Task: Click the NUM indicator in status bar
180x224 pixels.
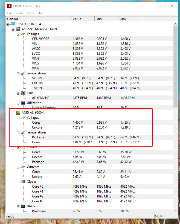Action: tap(159, 216)
